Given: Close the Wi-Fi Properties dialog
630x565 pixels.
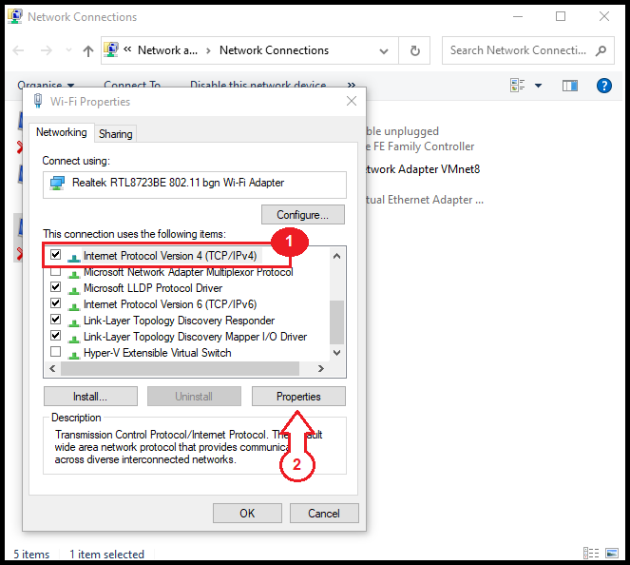Looking at the screenshot, I should 352,101.
